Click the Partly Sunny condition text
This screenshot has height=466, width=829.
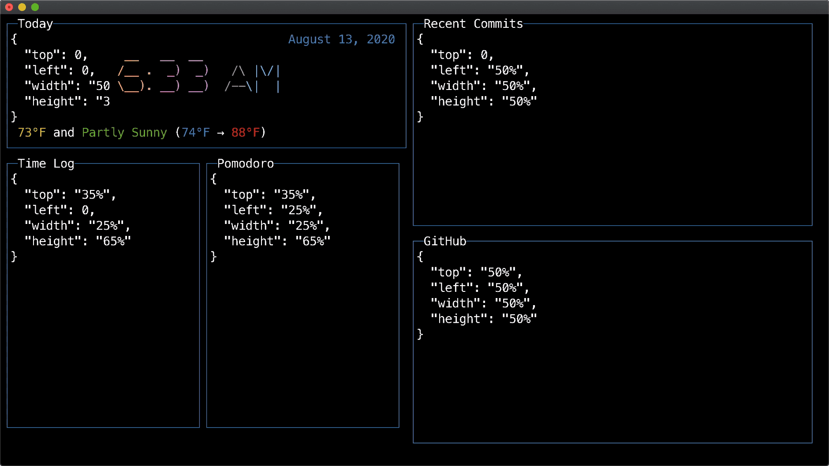pos(124,132)
